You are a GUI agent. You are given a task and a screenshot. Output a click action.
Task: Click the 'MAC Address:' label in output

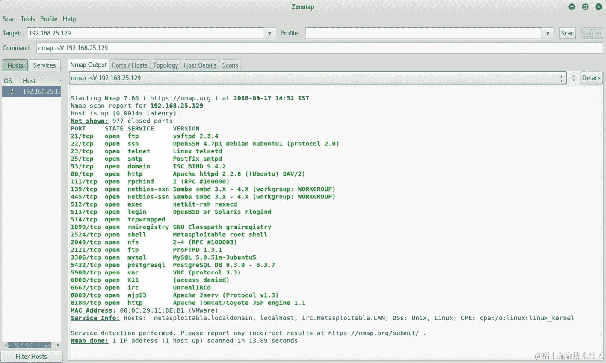[93, 310]
